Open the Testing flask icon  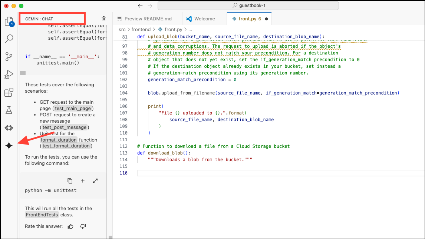(9, 110)
